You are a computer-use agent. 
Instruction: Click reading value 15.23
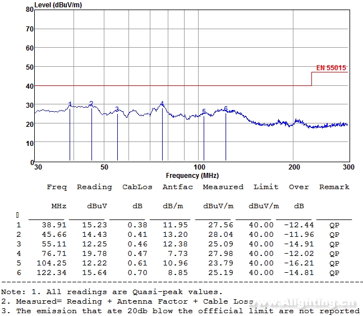coord(94,225)
